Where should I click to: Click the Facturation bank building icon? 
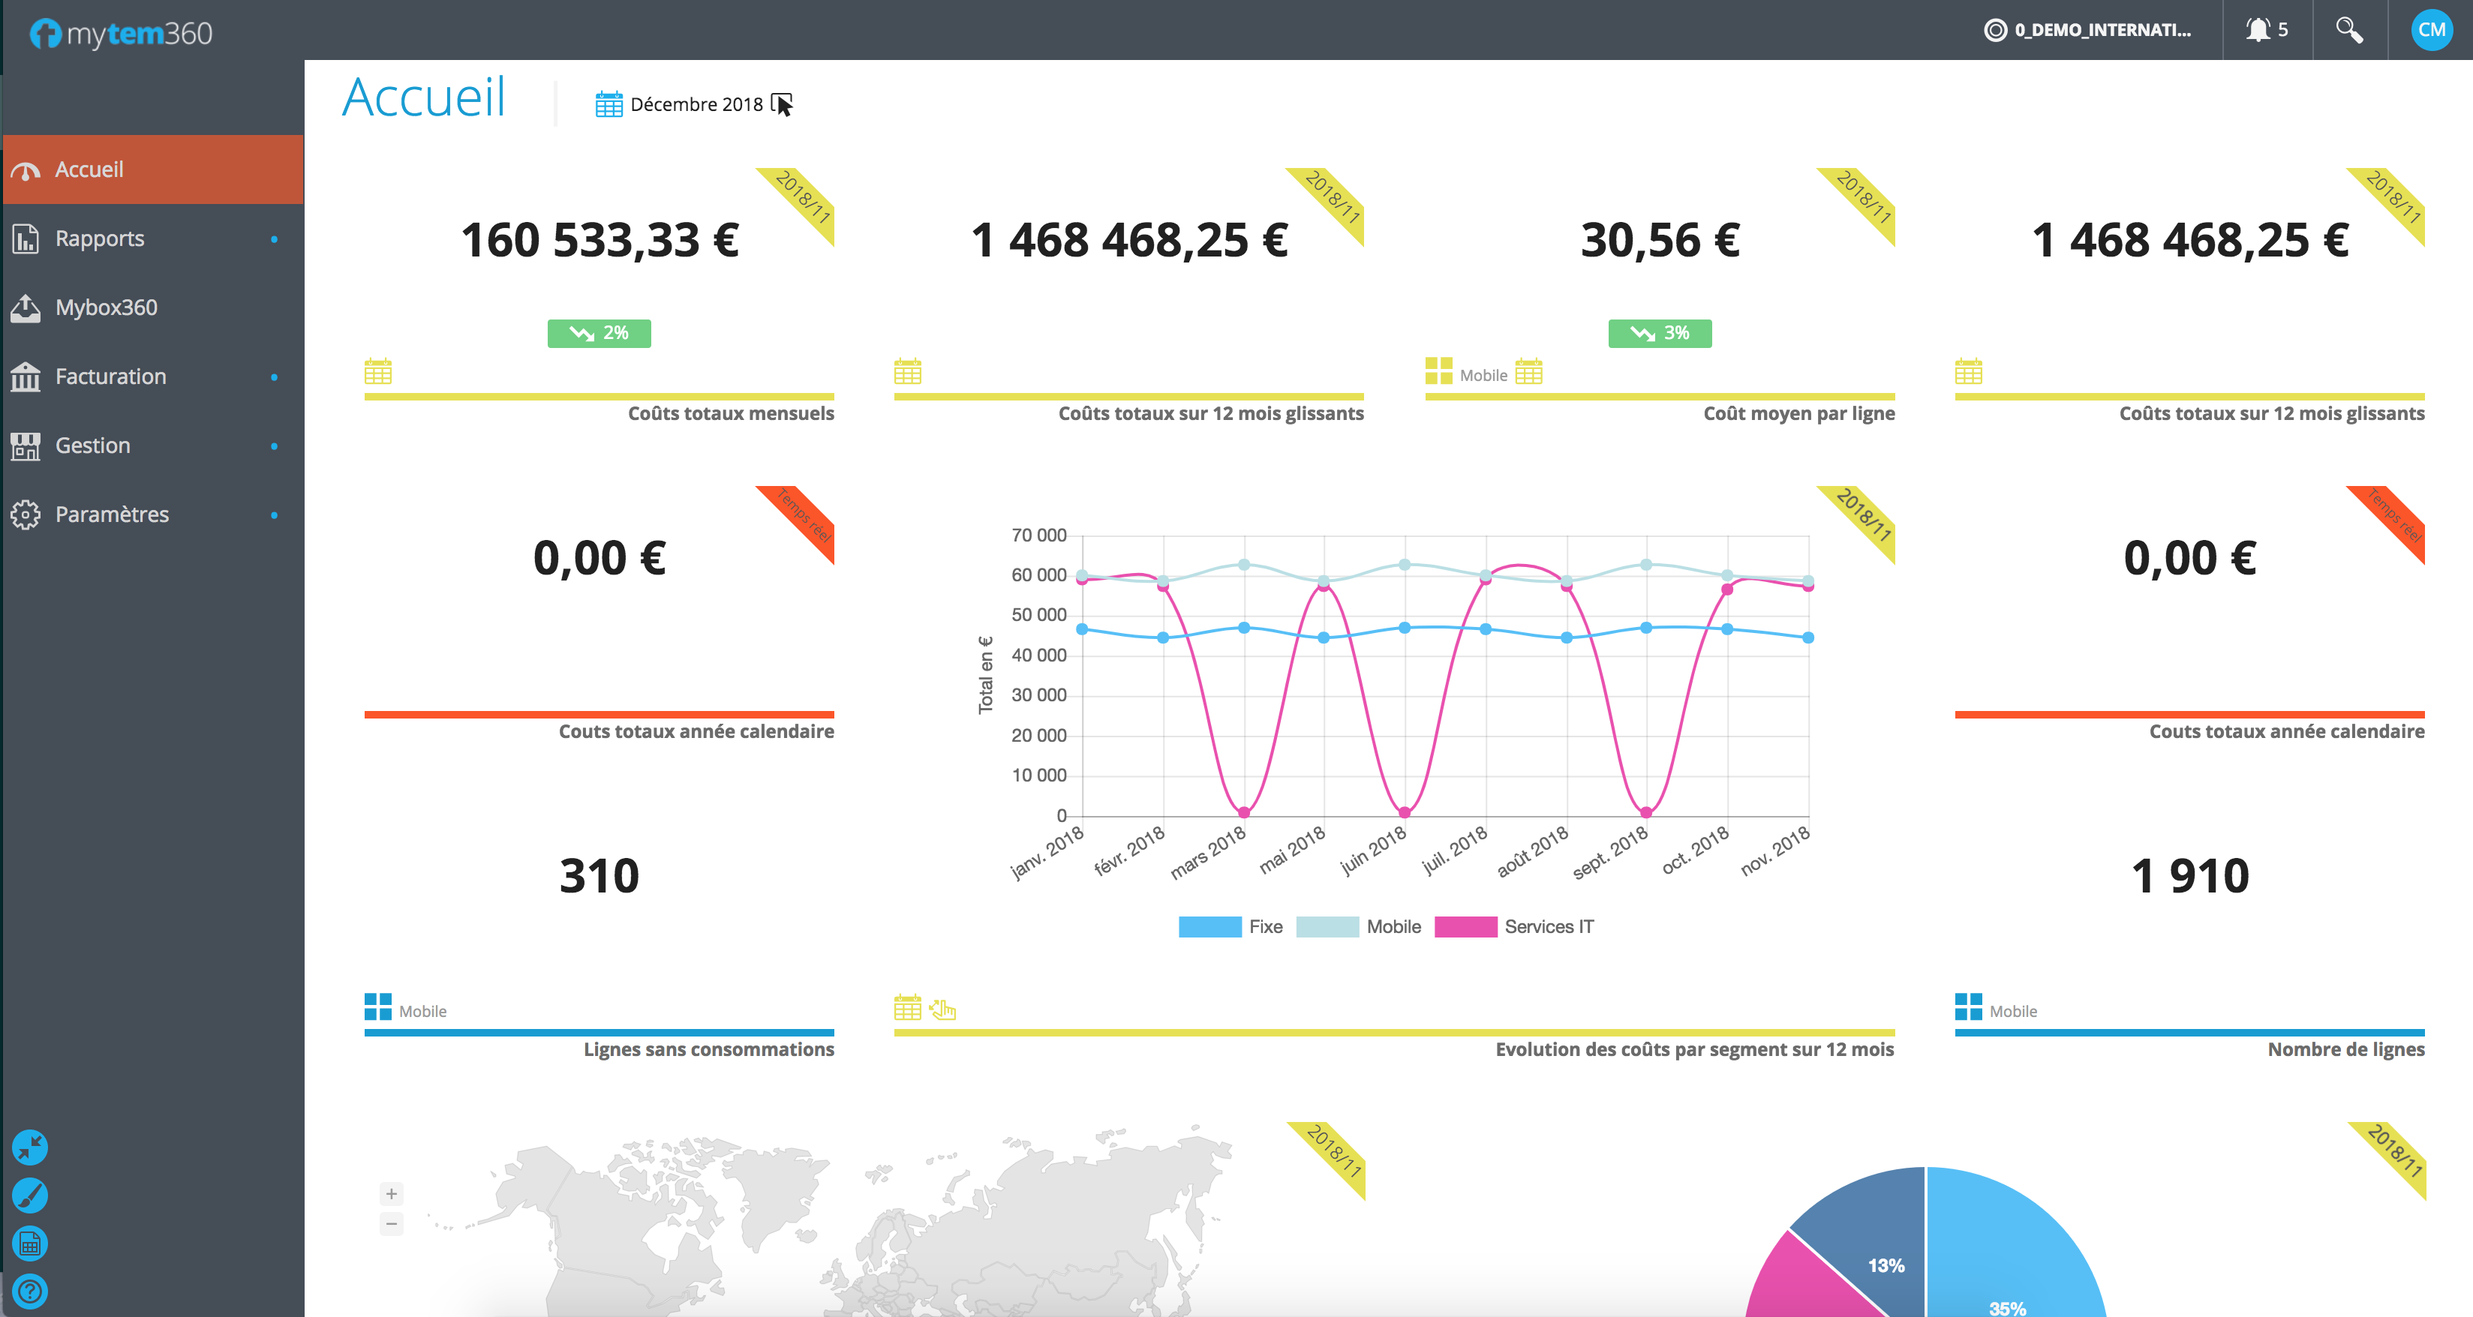(x=26, y=376)
